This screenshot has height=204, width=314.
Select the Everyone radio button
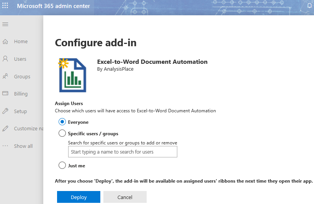62,122
